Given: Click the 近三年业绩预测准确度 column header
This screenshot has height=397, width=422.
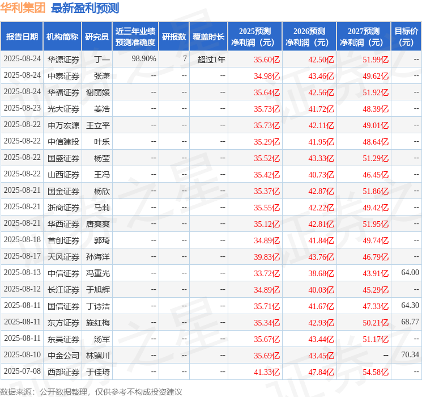Looking at the screenshot, I should click(135, 37).
